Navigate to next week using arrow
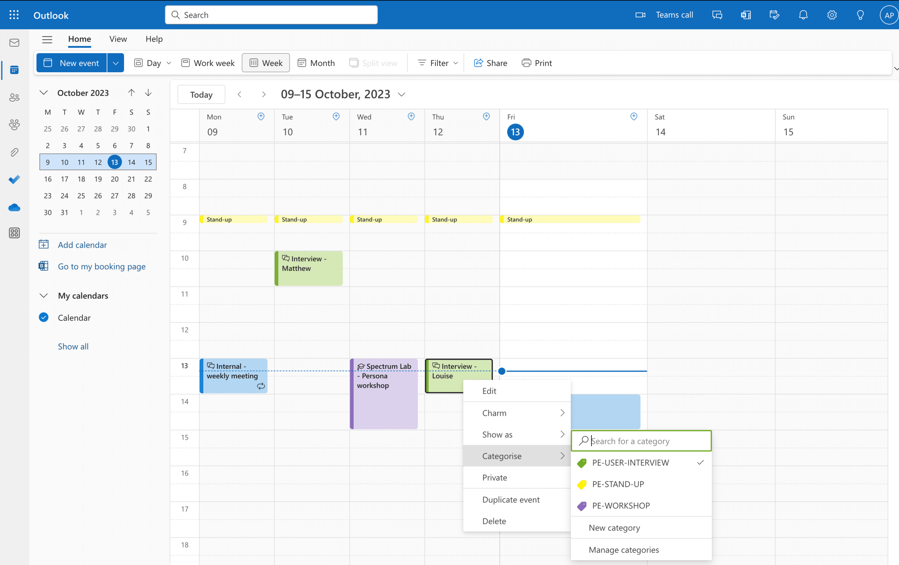Screen dimensions: 899x565 coord(263,94)
